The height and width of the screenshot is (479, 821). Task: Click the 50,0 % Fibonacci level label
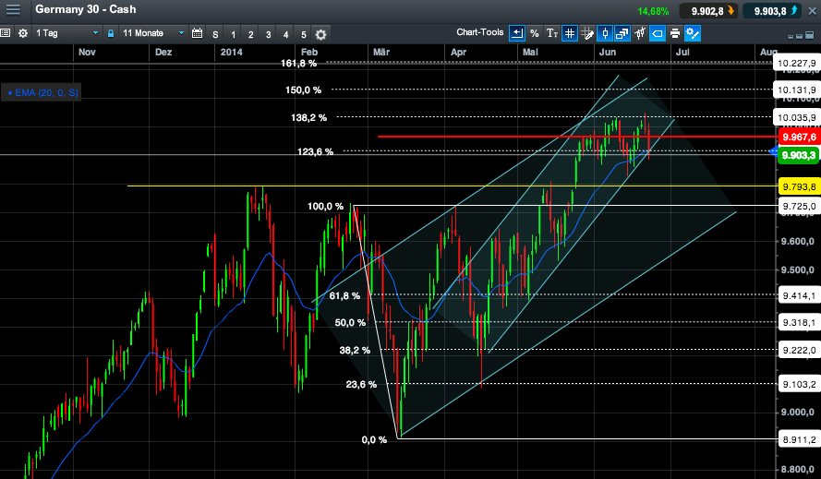(350, 322)
